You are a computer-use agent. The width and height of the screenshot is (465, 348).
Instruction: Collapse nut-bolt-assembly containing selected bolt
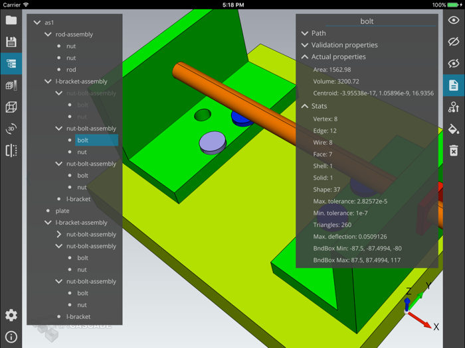point(58,129)
